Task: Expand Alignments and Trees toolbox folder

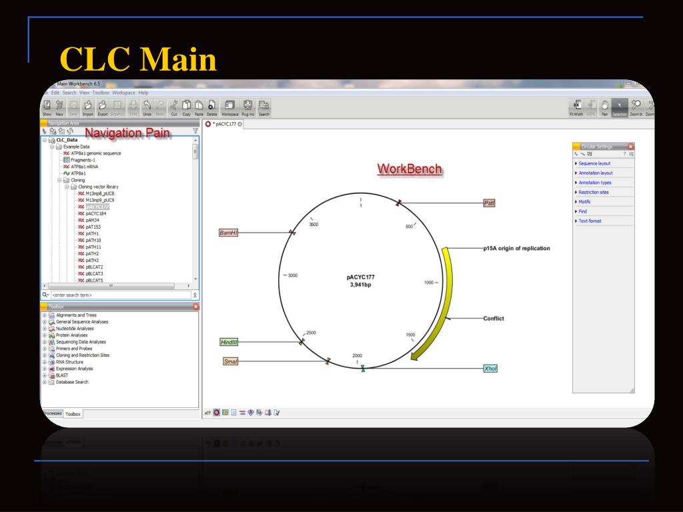Action: [x=45, y=315]
